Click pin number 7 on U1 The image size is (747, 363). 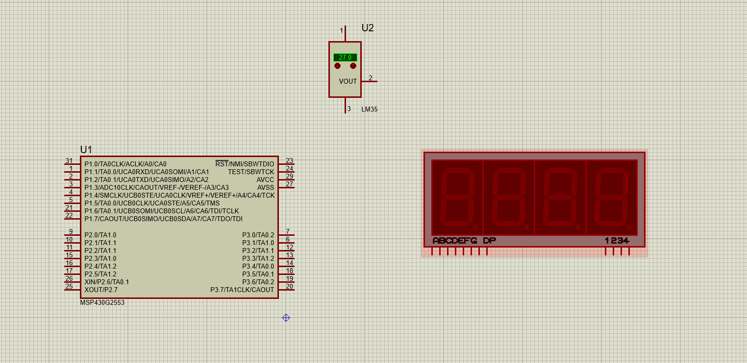click(288, 232)
